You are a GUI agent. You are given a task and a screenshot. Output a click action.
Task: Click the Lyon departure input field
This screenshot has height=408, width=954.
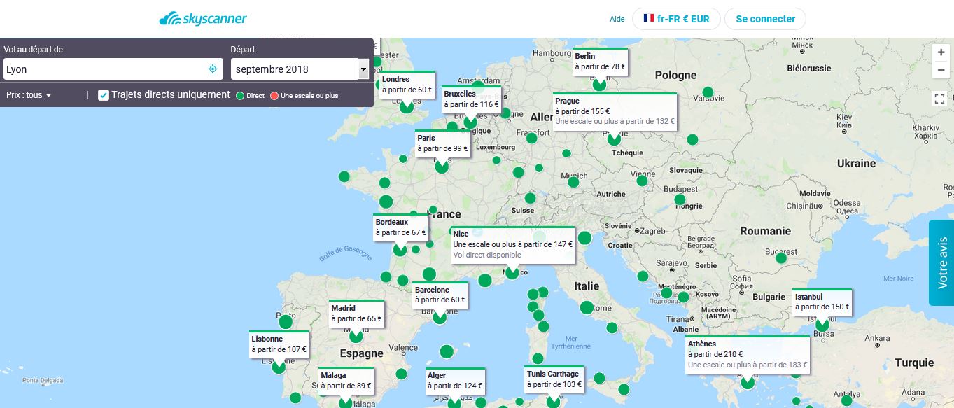pos(113,69)
